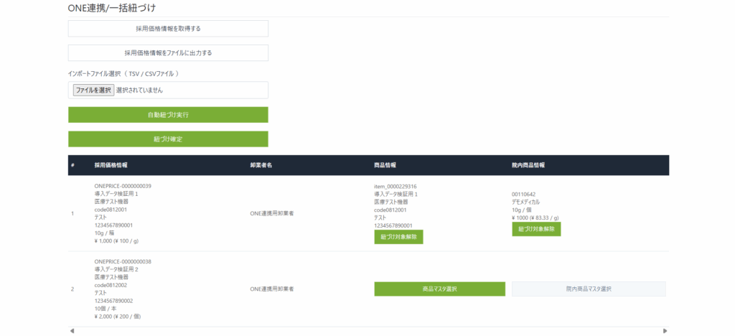Click 院内商品情報 column header
Viewport: 735px width, 336px height.
point(528,165)
